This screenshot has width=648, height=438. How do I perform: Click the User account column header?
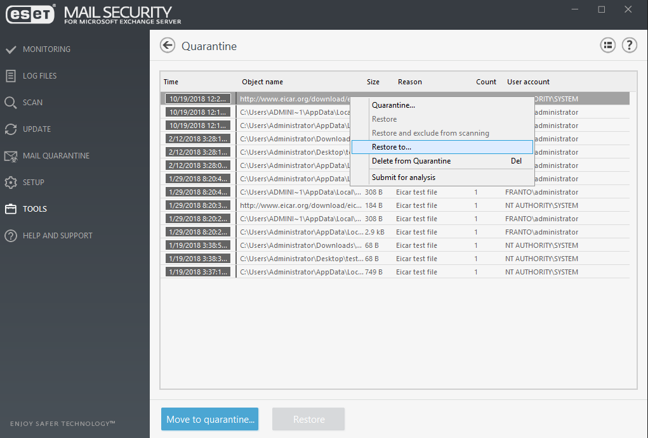tap(528, 82)
